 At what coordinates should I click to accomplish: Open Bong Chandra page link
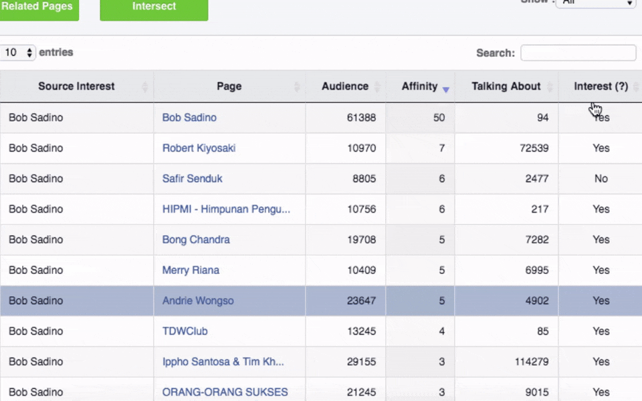click(196, 240)
